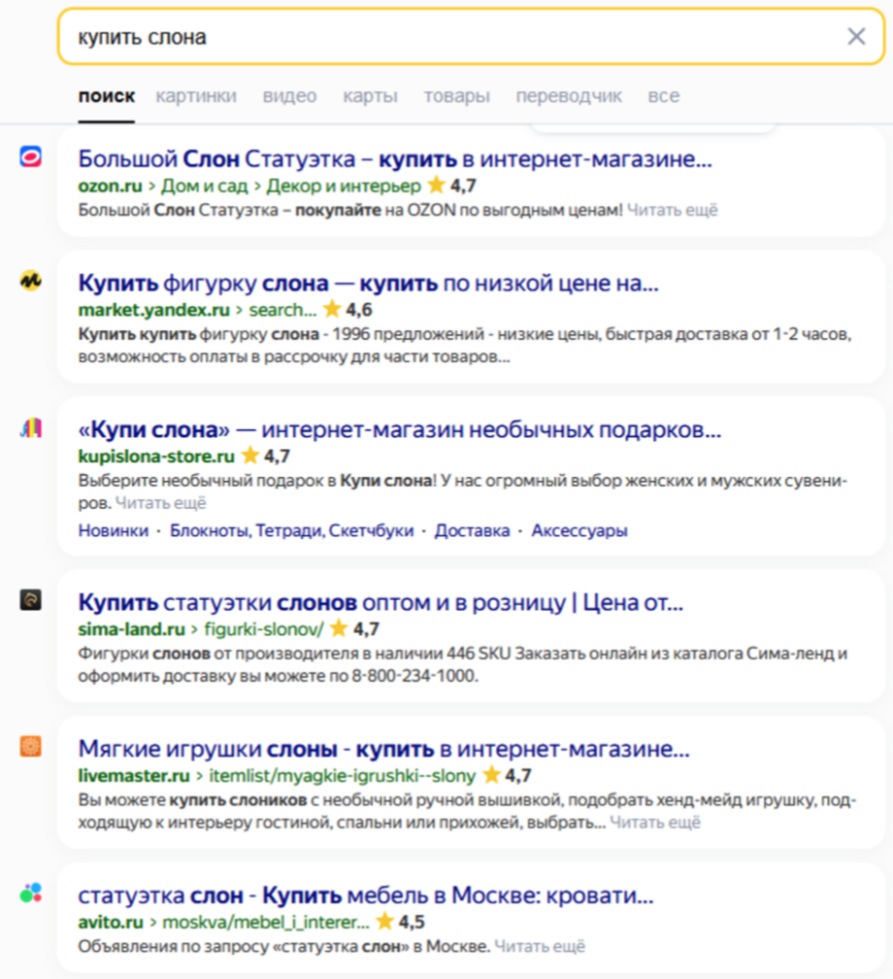
Task: Expand Читать ещё in the Ozon snippet
Action: [672, 210]
